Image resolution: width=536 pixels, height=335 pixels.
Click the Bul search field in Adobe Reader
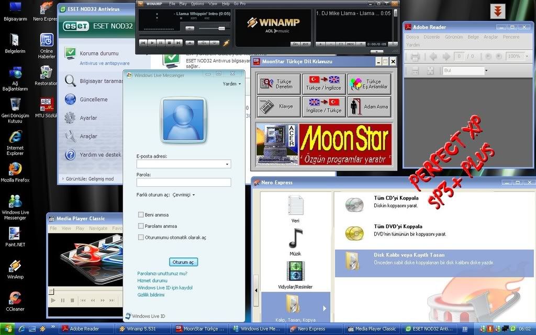tap(463, 71)
